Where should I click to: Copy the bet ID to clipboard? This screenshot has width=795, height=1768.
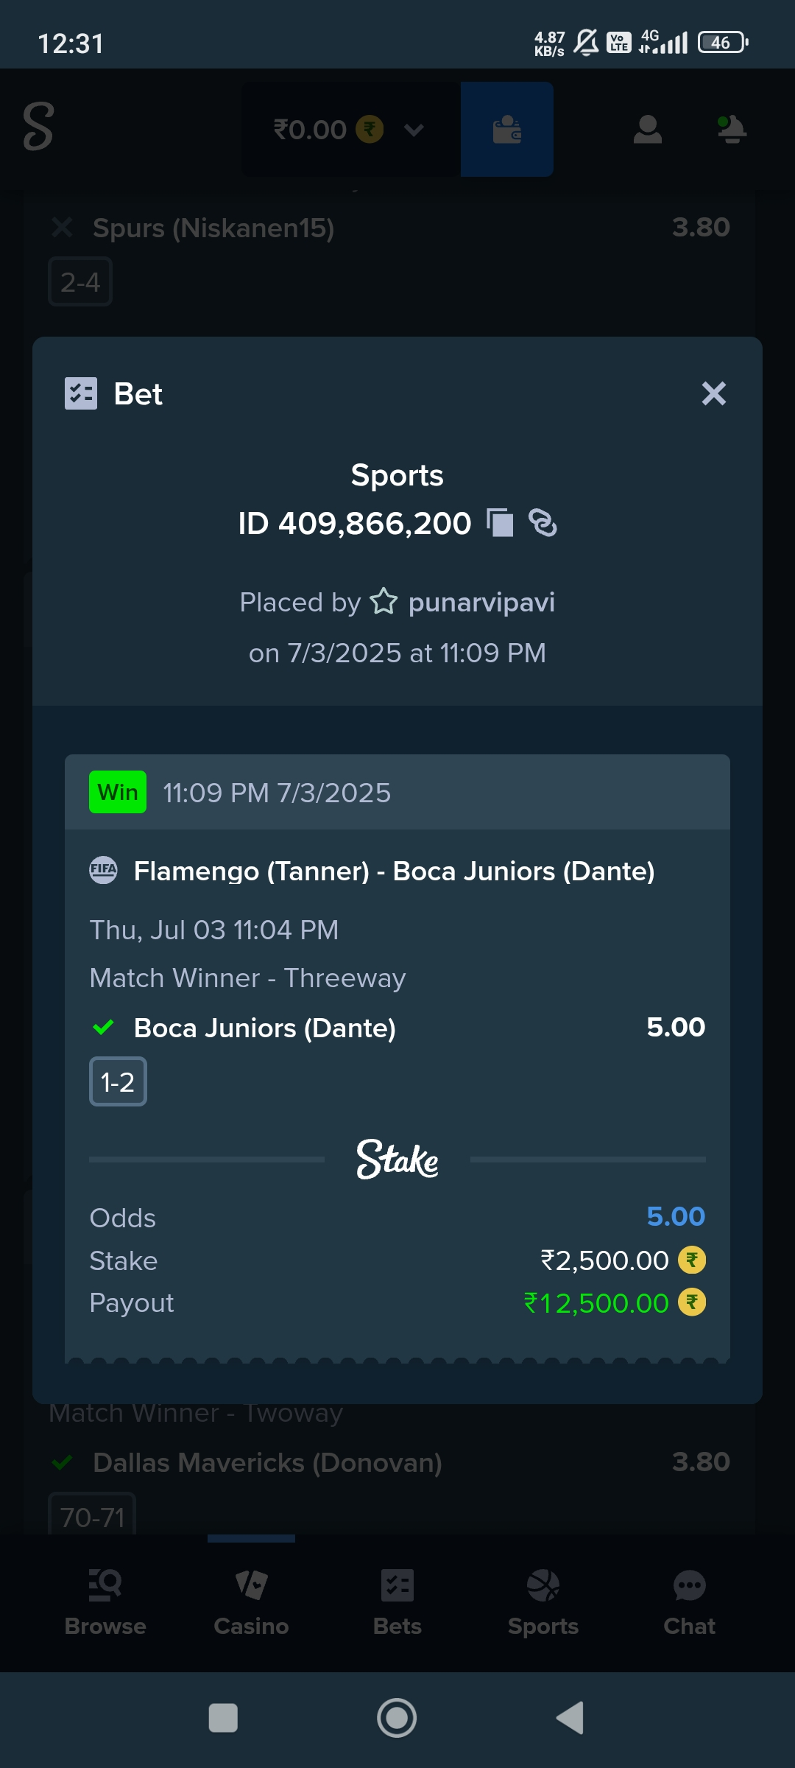click(500, 523)
